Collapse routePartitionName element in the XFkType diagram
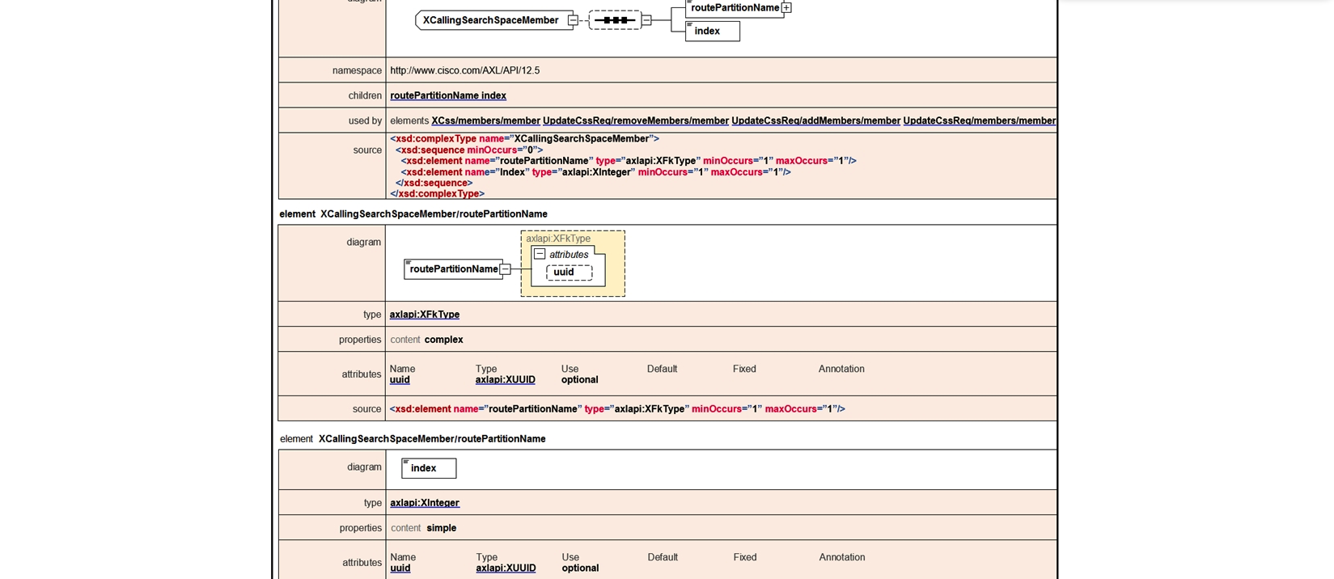The height and width of the screenshot is (579, 1334). 505,269
